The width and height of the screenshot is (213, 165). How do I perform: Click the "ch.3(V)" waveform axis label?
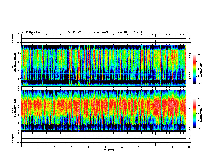pos(13,138)
